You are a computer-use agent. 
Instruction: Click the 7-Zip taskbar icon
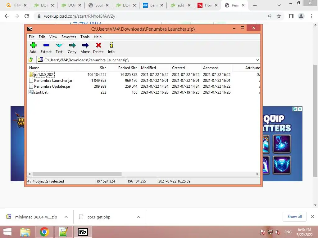point(83,232)
